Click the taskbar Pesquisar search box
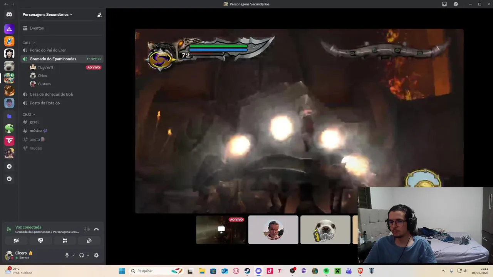This screenshot has height=277, width=493. 156,271
